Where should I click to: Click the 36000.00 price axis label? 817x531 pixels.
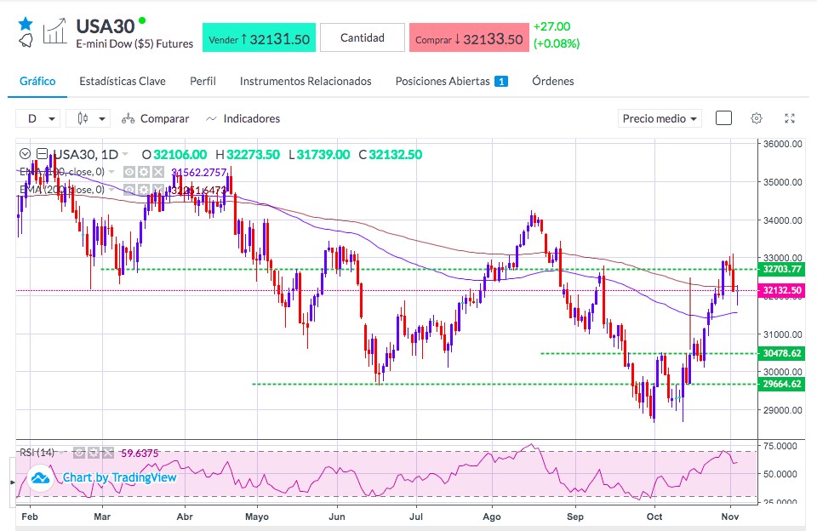[783, 144]
